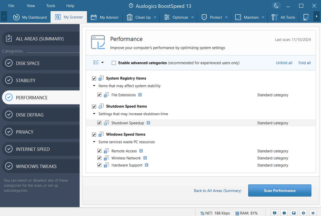Screen dimensions: 321x216
Task: Uncheck Hardware Support checkbox
Action: pyautogui.click(x=99, y=165)
